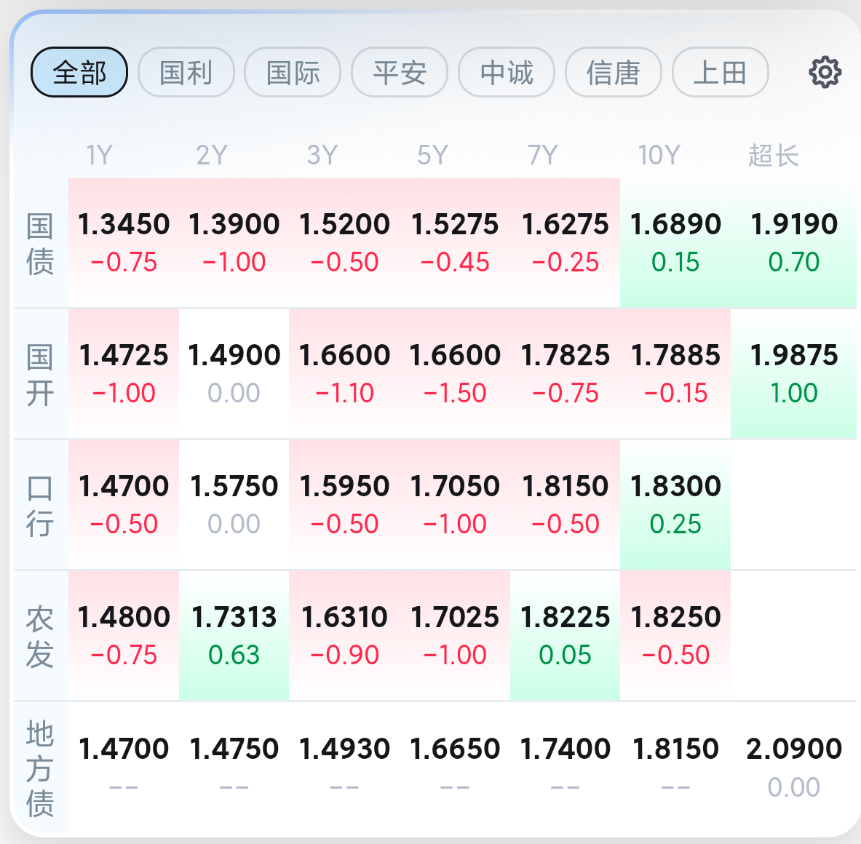Select the 上田 tab

click(x=720, y=72)
